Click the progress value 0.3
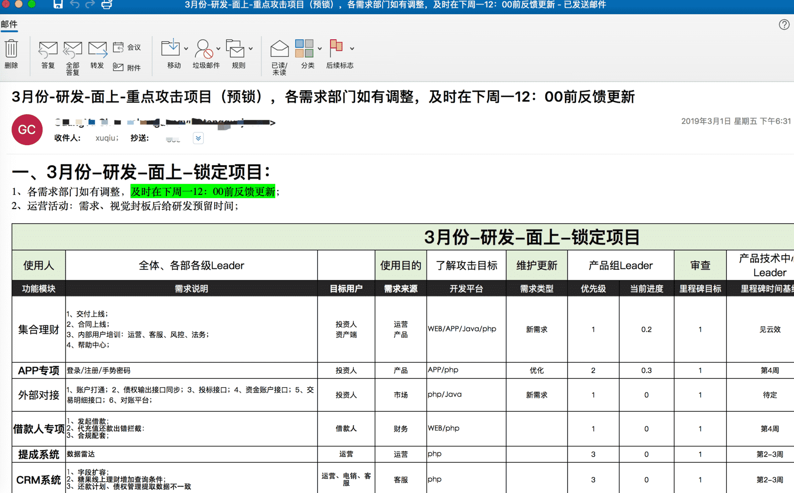794x493 pixels. point(646,370)
